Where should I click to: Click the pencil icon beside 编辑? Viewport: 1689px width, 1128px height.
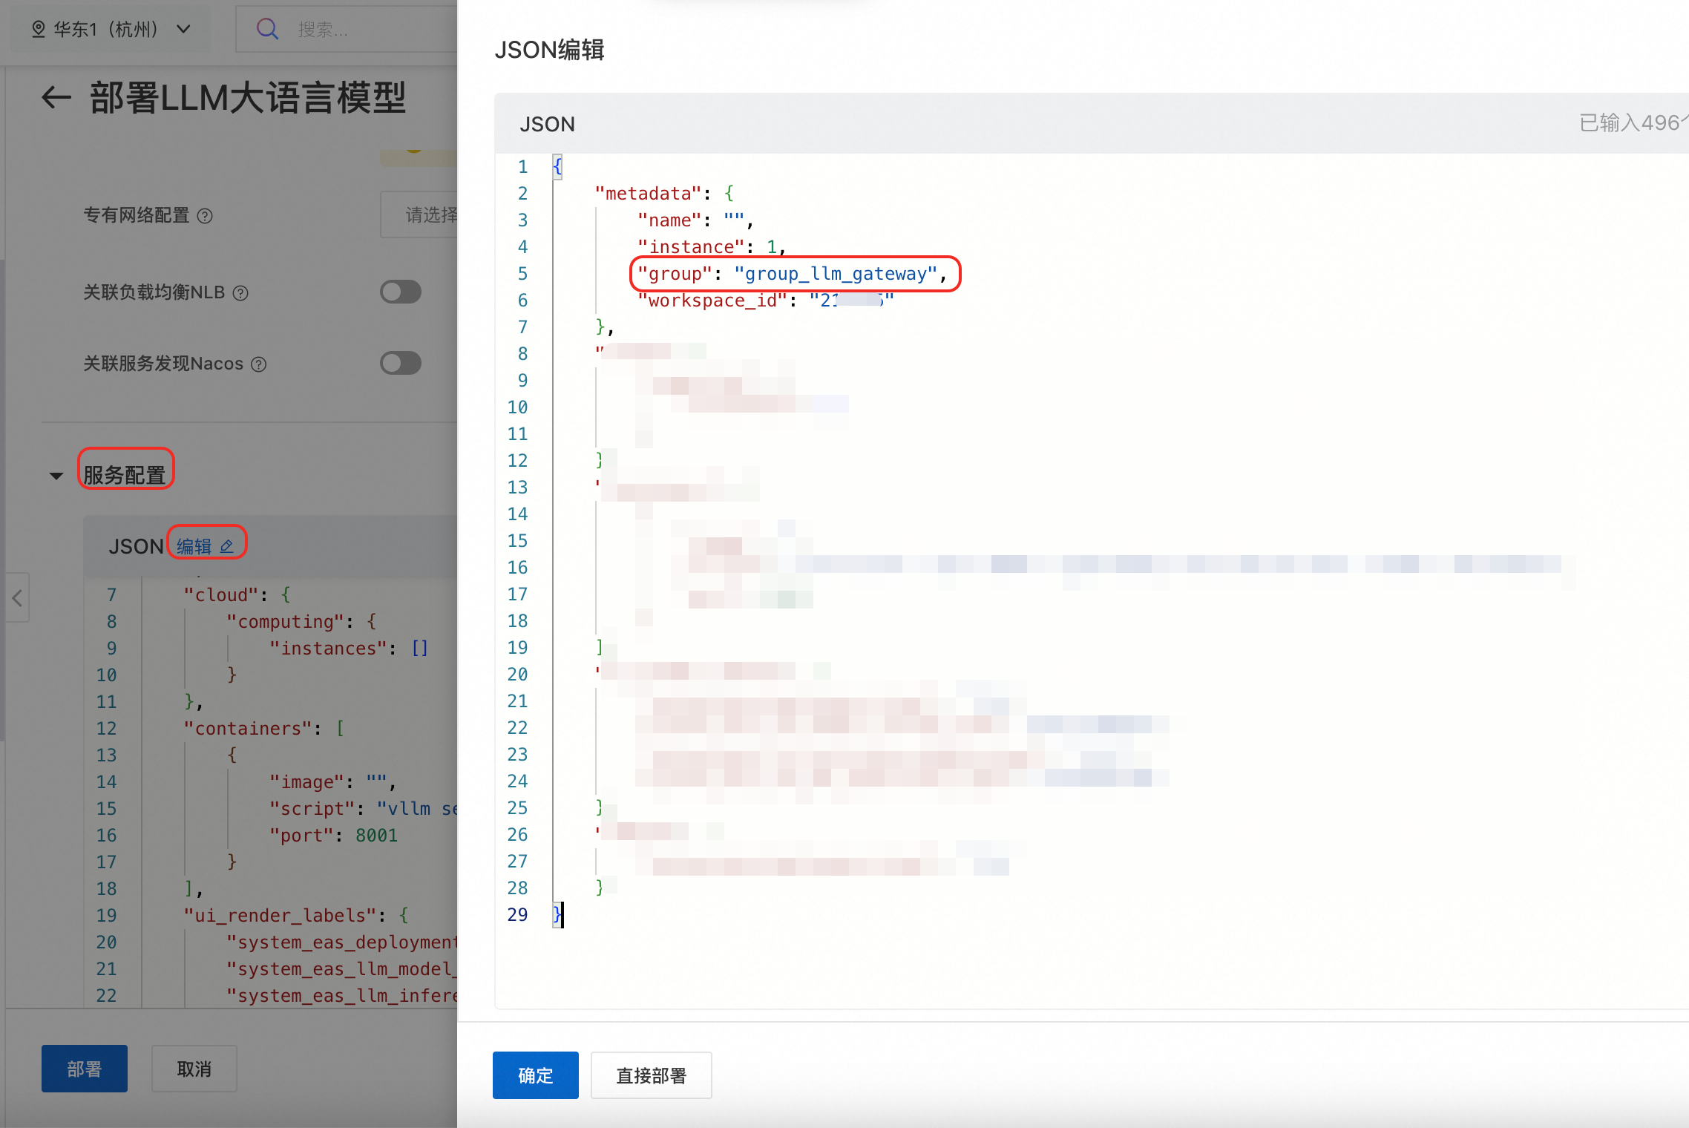[x=227, y=546]
